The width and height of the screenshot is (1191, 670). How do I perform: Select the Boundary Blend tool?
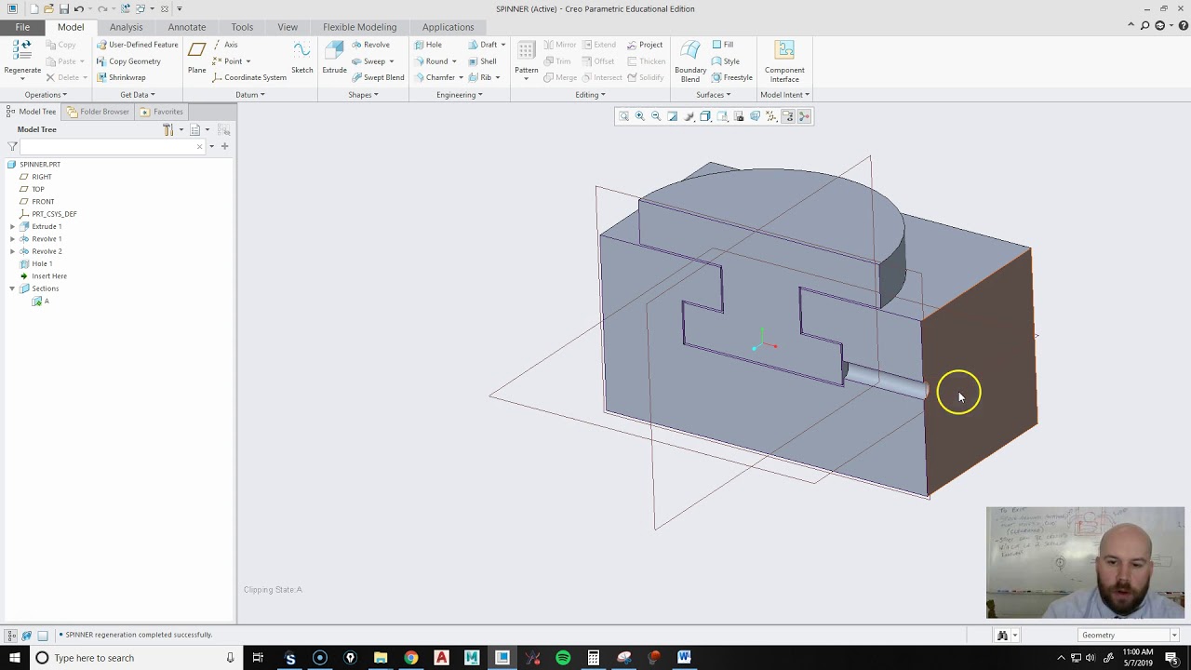(x=690, y=61)
